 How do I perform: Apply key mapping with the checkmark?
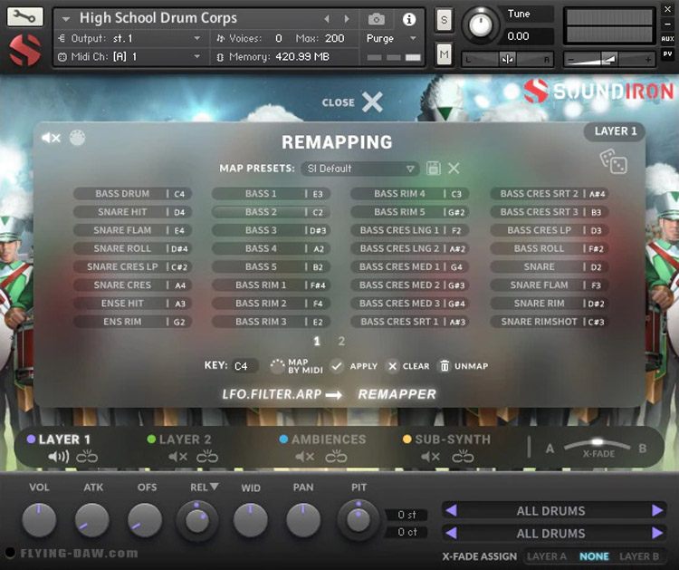click(337, 366)
